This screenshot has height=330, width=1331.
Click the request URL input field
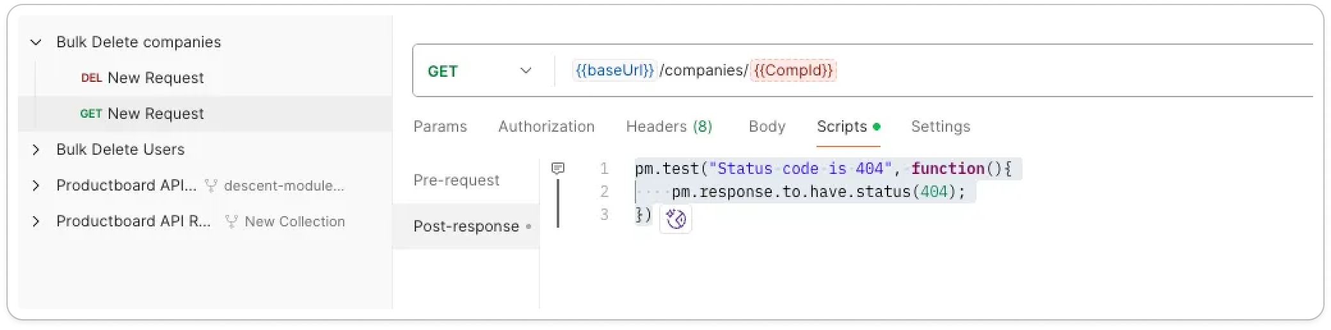[1024, 71]
